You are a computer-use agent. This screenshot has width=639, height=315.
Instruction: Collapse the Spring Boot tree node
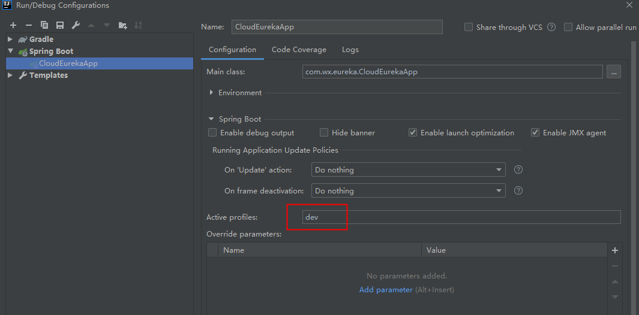pyautogui.click(x=10, y=52)
